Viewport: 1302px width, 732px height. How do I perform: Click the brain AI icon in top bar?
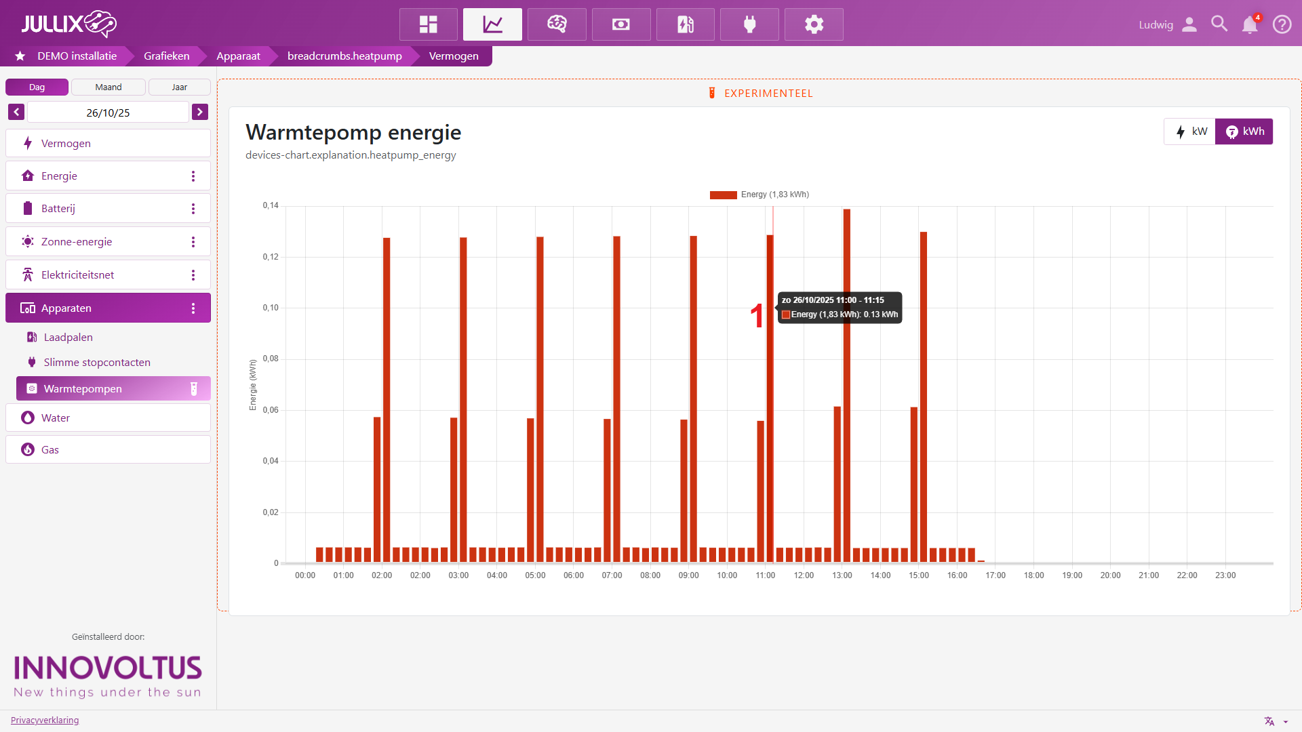point(557,24)
